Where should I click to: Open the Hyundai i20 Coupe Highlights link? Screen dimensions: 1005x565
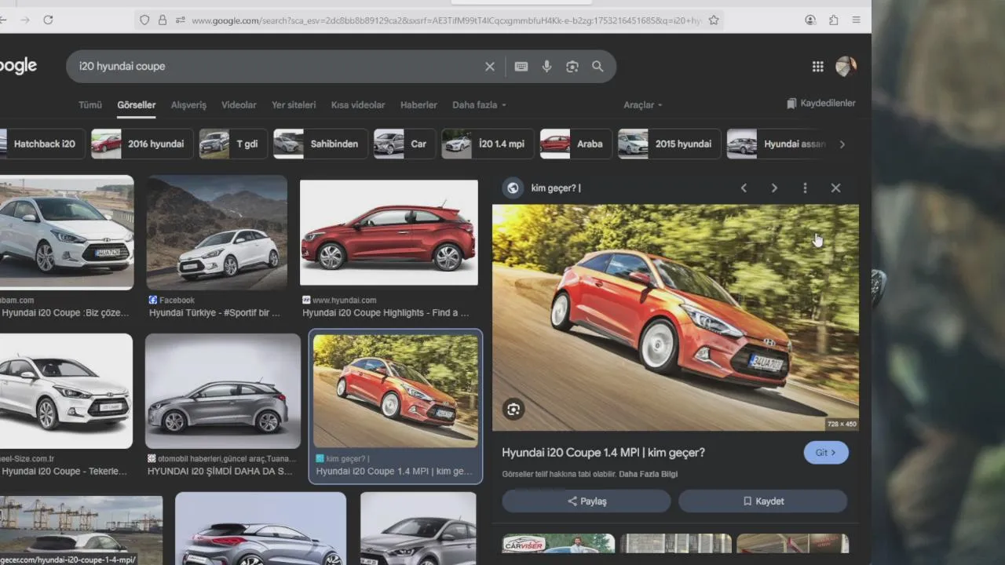click(x=386, y=313)
